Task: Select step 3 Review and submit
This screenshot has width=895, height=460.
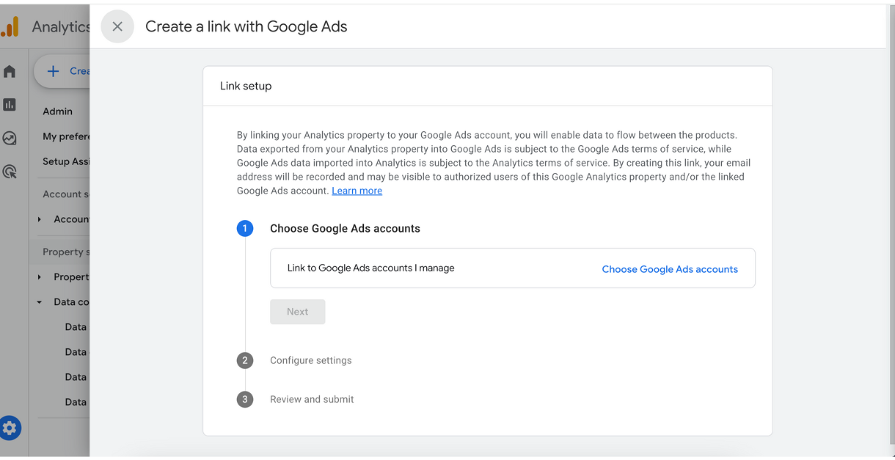Action: pos(312,399)
